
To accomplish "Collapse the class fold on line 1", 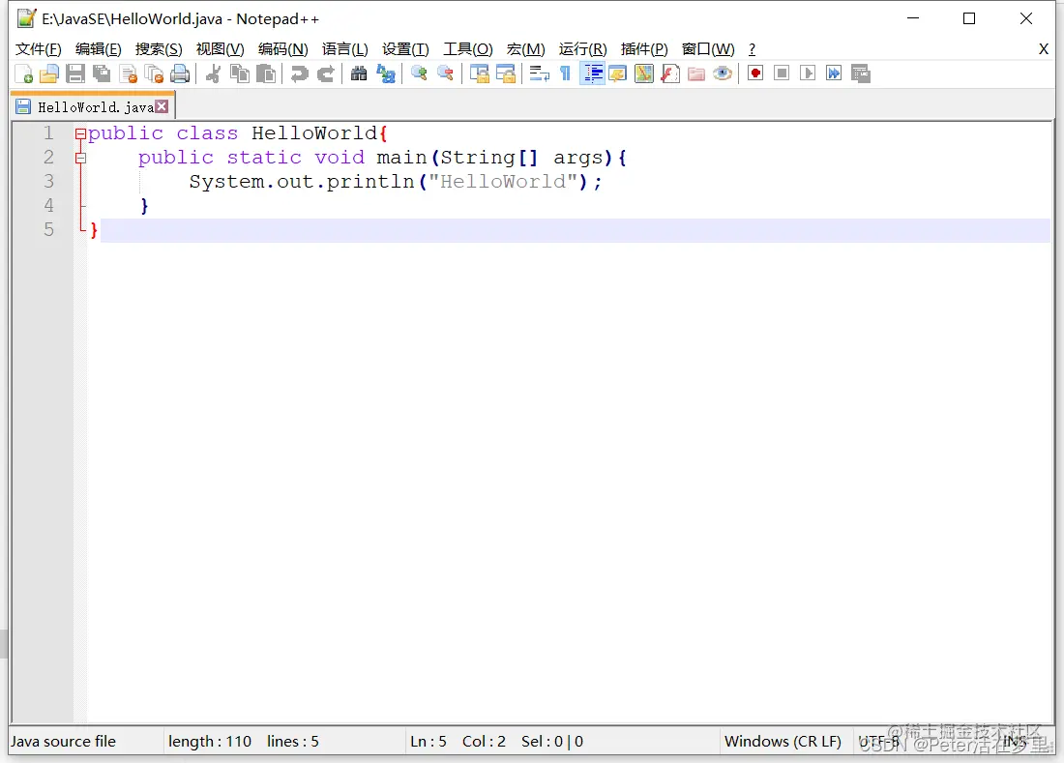I will click(80, 133).
